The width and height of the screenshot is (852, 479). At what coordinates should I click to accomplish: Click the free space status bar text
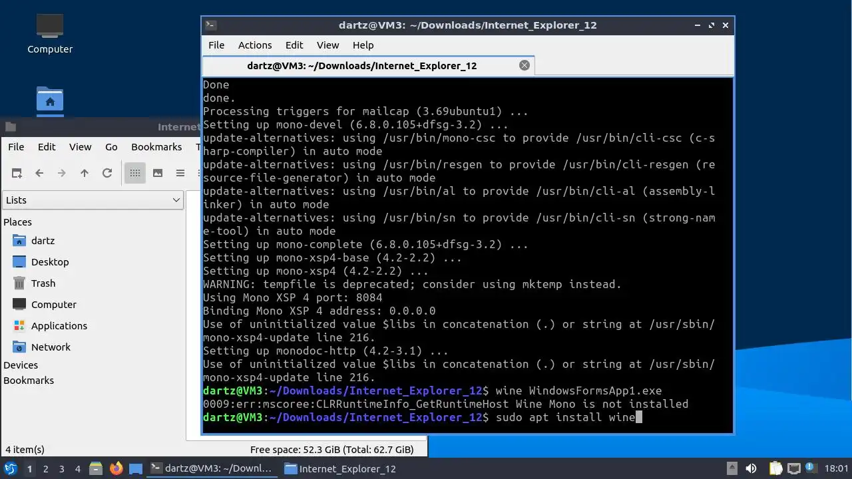point(332,450)
